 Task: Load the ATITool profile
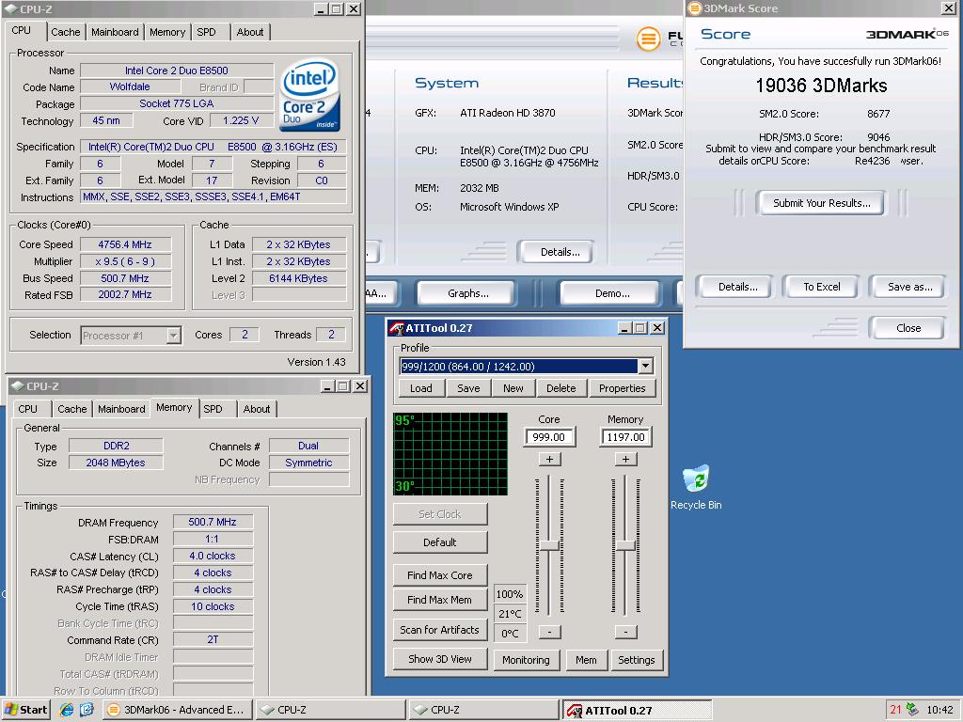420,388
